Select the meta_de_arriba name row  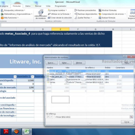pyautogui.click(x=90, y=71)
